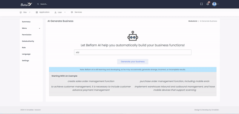The image size is (239, 114).
Task: Expand the Menu sidebar chevron
Action: tap(39, 28)
